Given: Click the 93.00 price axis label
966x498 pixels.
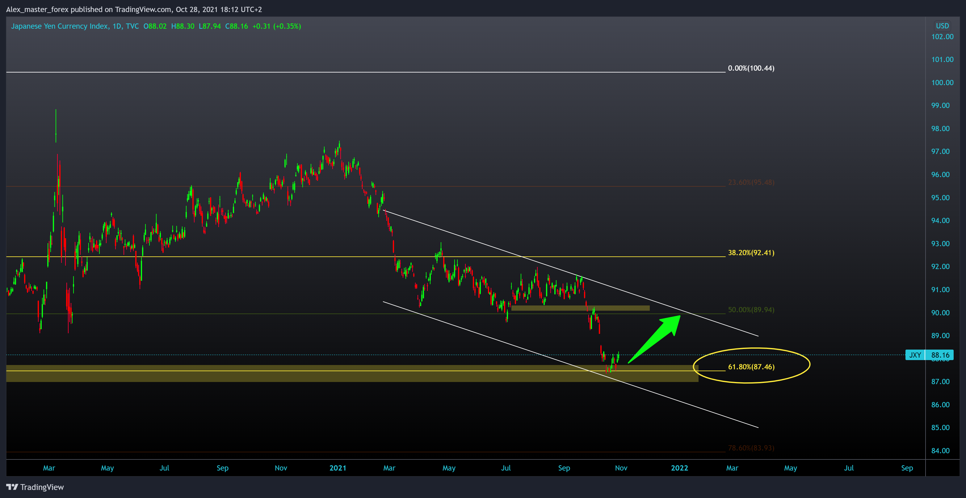Looking at the screenshot, I should coord(940,243).
